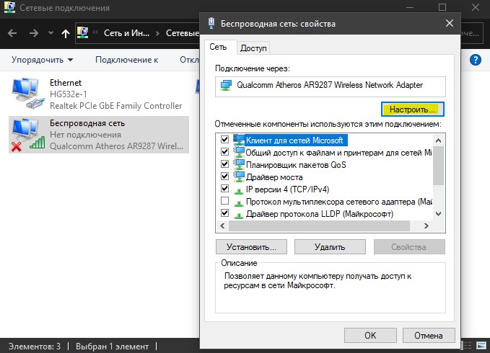Click the vertical scrollbar thumb in components list

(439, 166)
